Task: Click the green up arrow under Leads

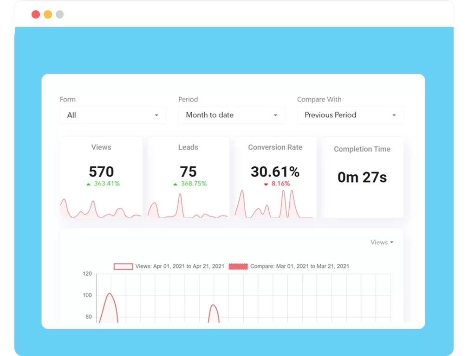Action: (x=175, y=184)
